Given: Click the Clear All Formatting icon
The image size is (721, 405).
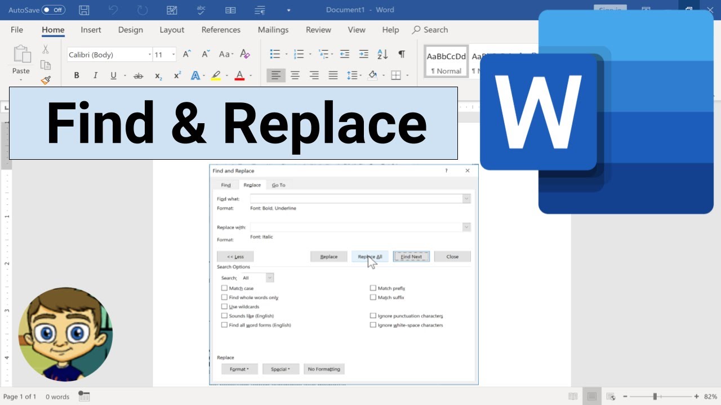Looking at the screenshot, I should (x=244, y=55).
